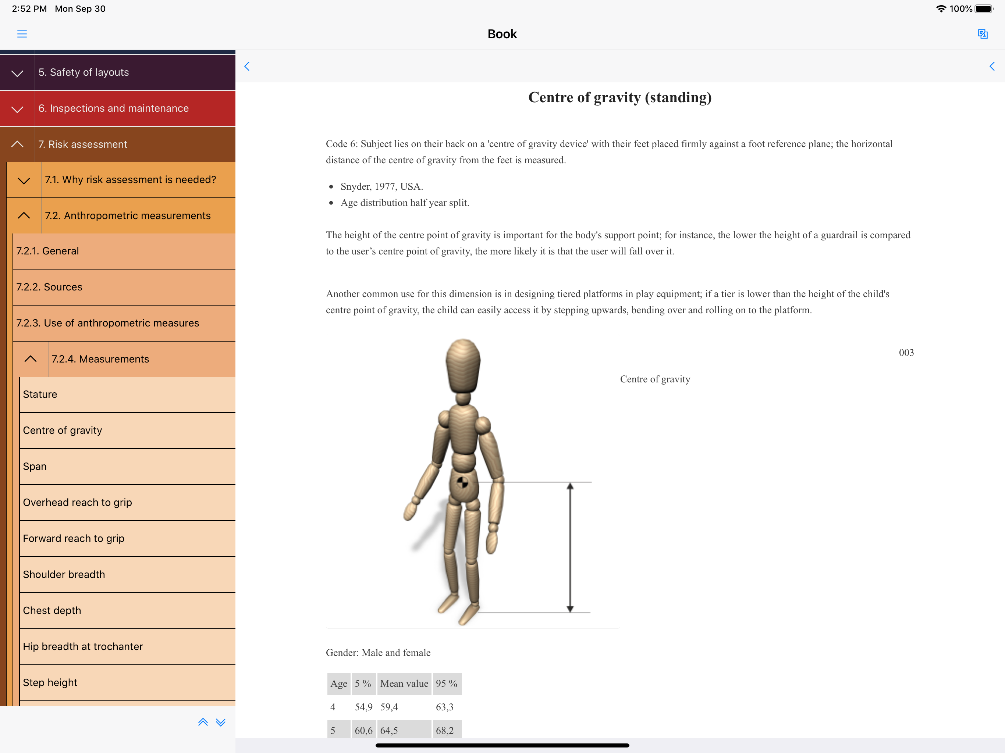Tap the Mean value column header
The height and width of the screenshot is (753, 1005).
(404, 684)
